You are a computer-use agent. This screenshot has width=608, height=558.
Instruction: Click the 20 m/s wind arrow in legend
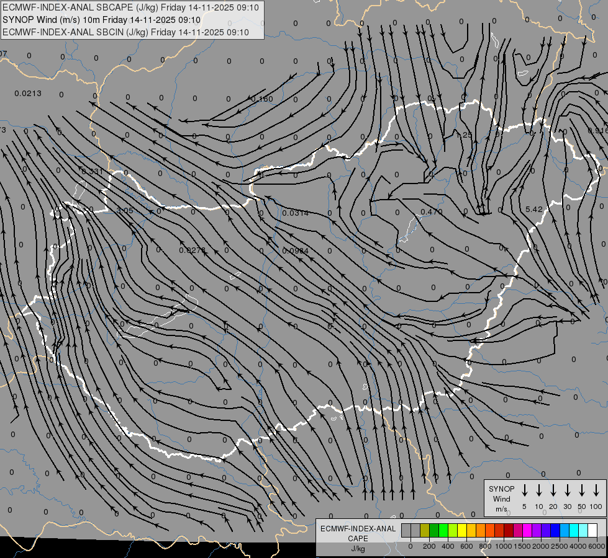553,490
